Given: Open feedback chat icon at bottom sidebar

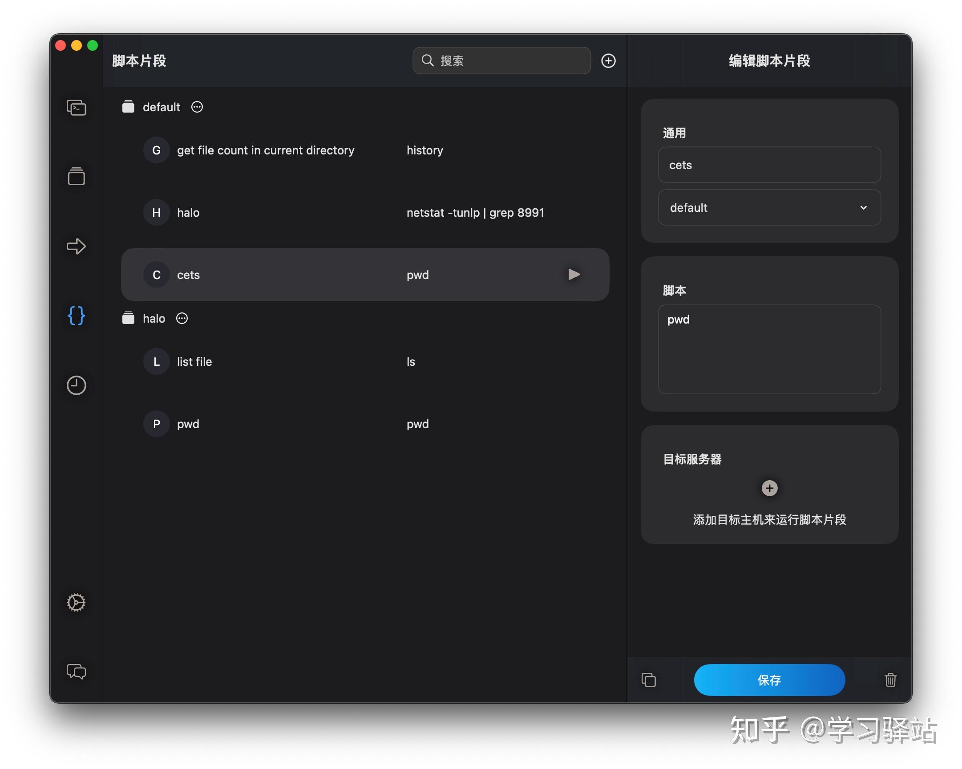Looking at the screenshot, I should click(76, 672).
